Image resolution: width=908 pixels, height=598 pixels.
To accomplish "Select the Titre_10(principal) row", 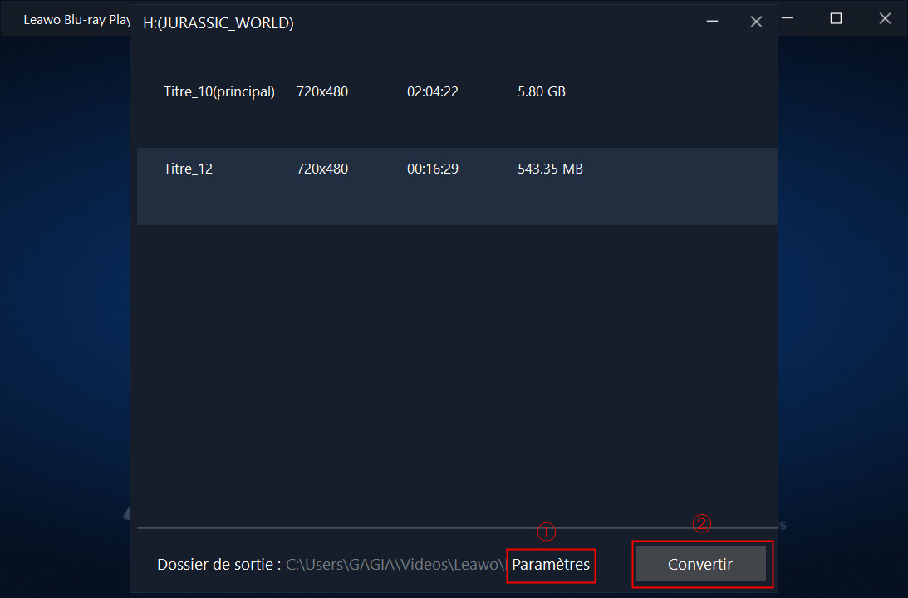I will (457, 109).
